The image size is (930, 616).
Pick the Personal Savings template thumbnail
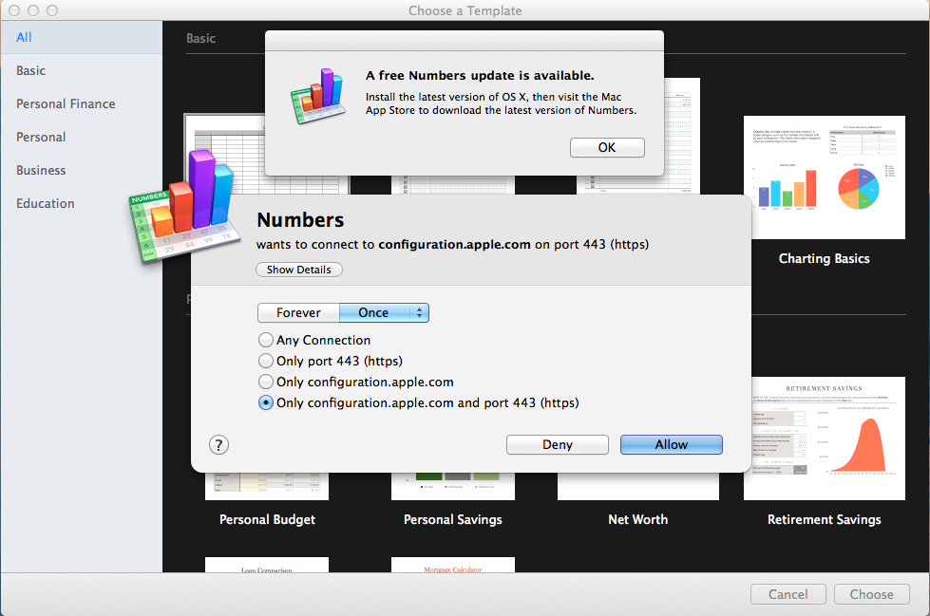point(453,486)
